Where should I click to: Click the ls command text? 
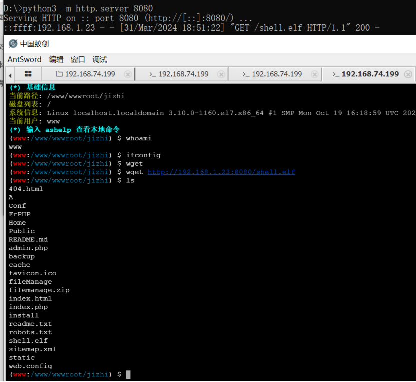(130, 180)
